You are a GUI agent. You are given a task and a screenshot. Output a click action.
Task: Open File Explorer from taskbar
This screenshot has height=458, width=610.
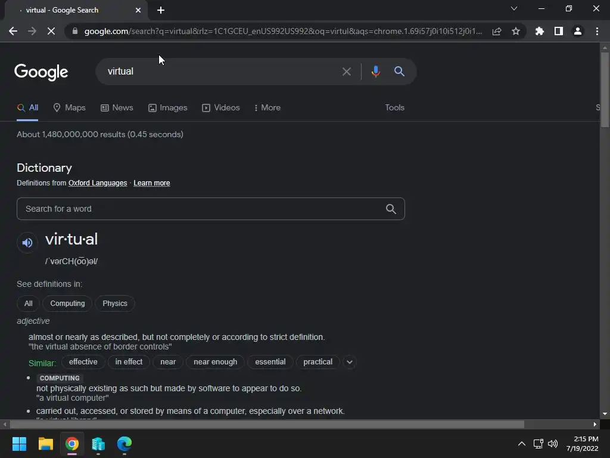pos(45,444)
